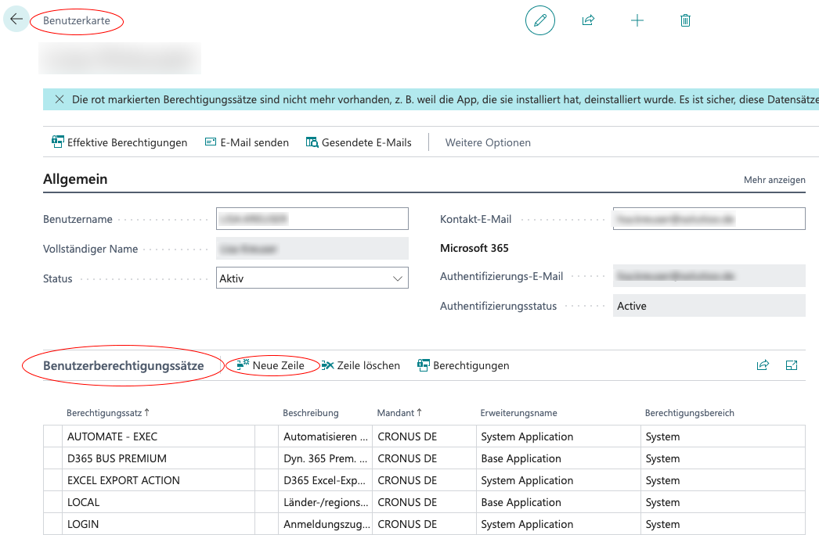Expand permission sets list in new window icon
The width and height of the screenshot is (819, 535).
(792, 365)
